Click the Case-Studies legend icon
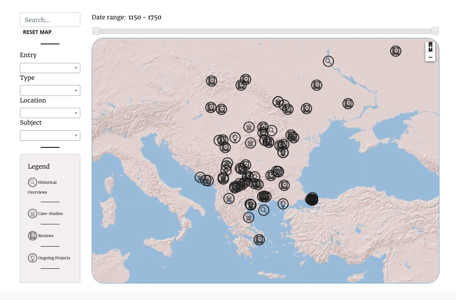The height and width of the screenshot is (300, 456). coord(33,214)
